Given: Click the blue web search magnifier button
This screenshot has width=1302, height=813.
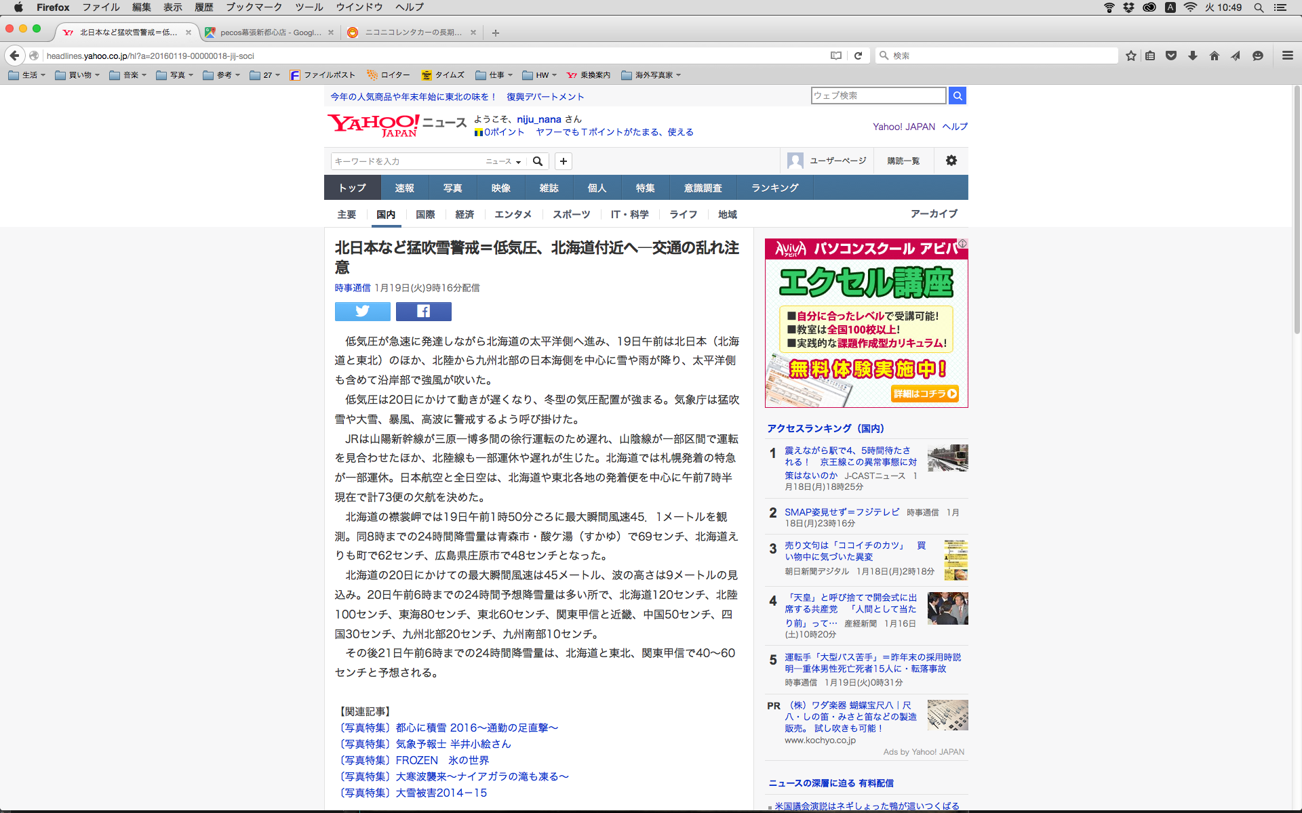Looking at the screenshot, I should pos(957,96).
